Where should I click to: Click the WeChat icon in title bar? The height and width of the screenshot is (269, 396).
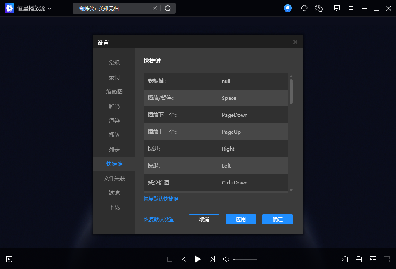[318, 8]
